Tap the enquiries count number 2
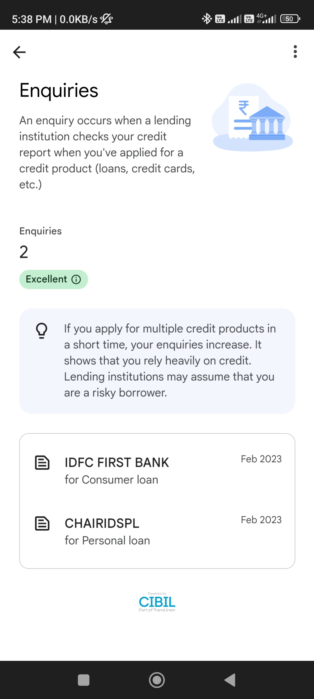 pos(24,252)
